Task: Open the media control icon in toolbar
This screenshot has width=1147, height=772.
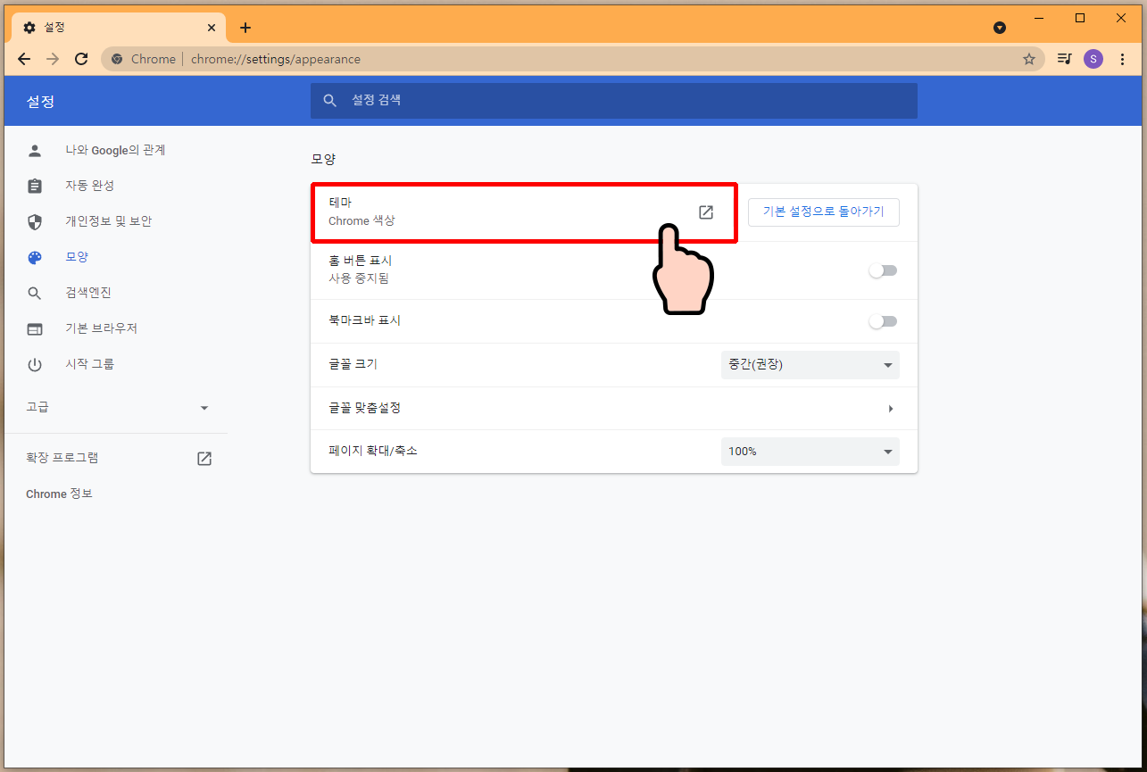Action: [x=1065, y=59]
